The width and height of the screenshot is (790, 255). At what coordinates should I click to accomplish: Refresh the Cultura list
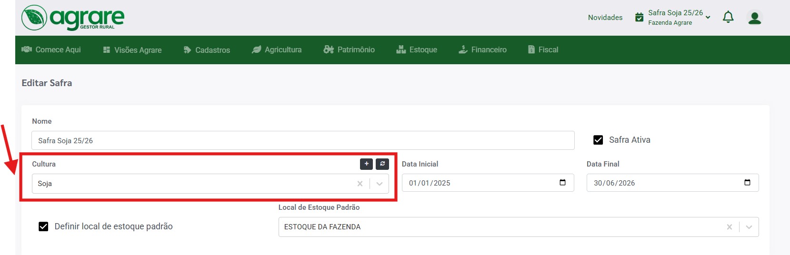[x=382, y=164]
